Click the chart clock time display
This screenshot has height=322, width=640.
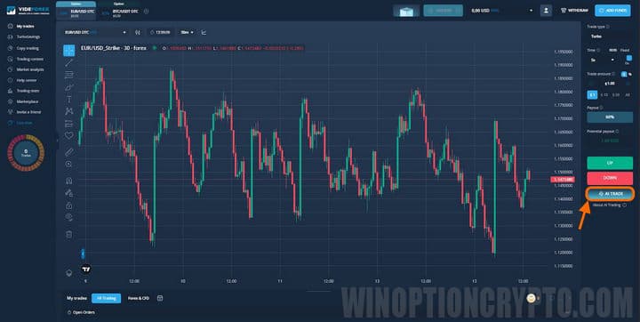point(160,32)
